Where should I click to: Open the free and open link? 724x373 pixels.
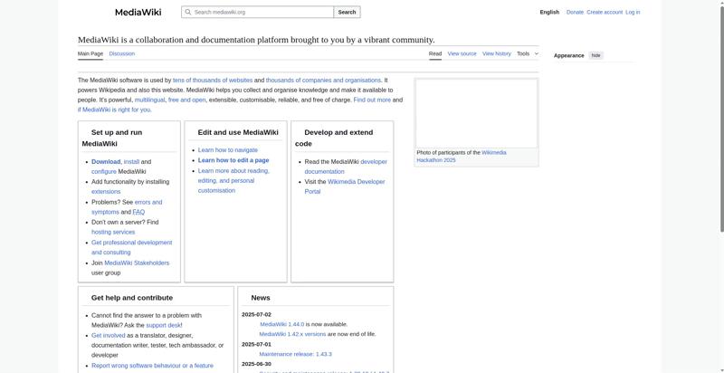point(187,100)
